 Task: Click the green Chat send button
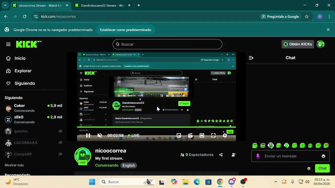point(322,168)
